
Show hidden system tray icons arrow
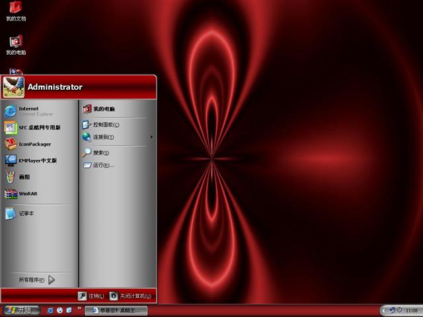click(385, 310)
